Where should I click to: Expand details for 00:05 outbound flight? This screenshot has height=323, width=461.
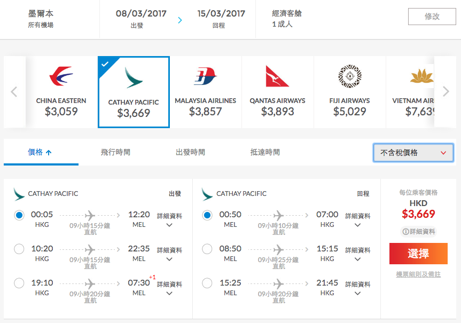click(x=169, y=220)
